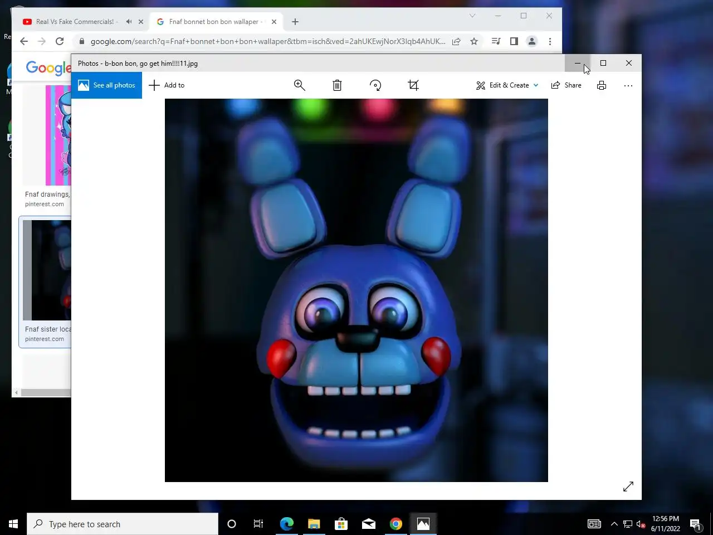
Task: Click the Chrome address bar URL
Action: click(268, 41)
